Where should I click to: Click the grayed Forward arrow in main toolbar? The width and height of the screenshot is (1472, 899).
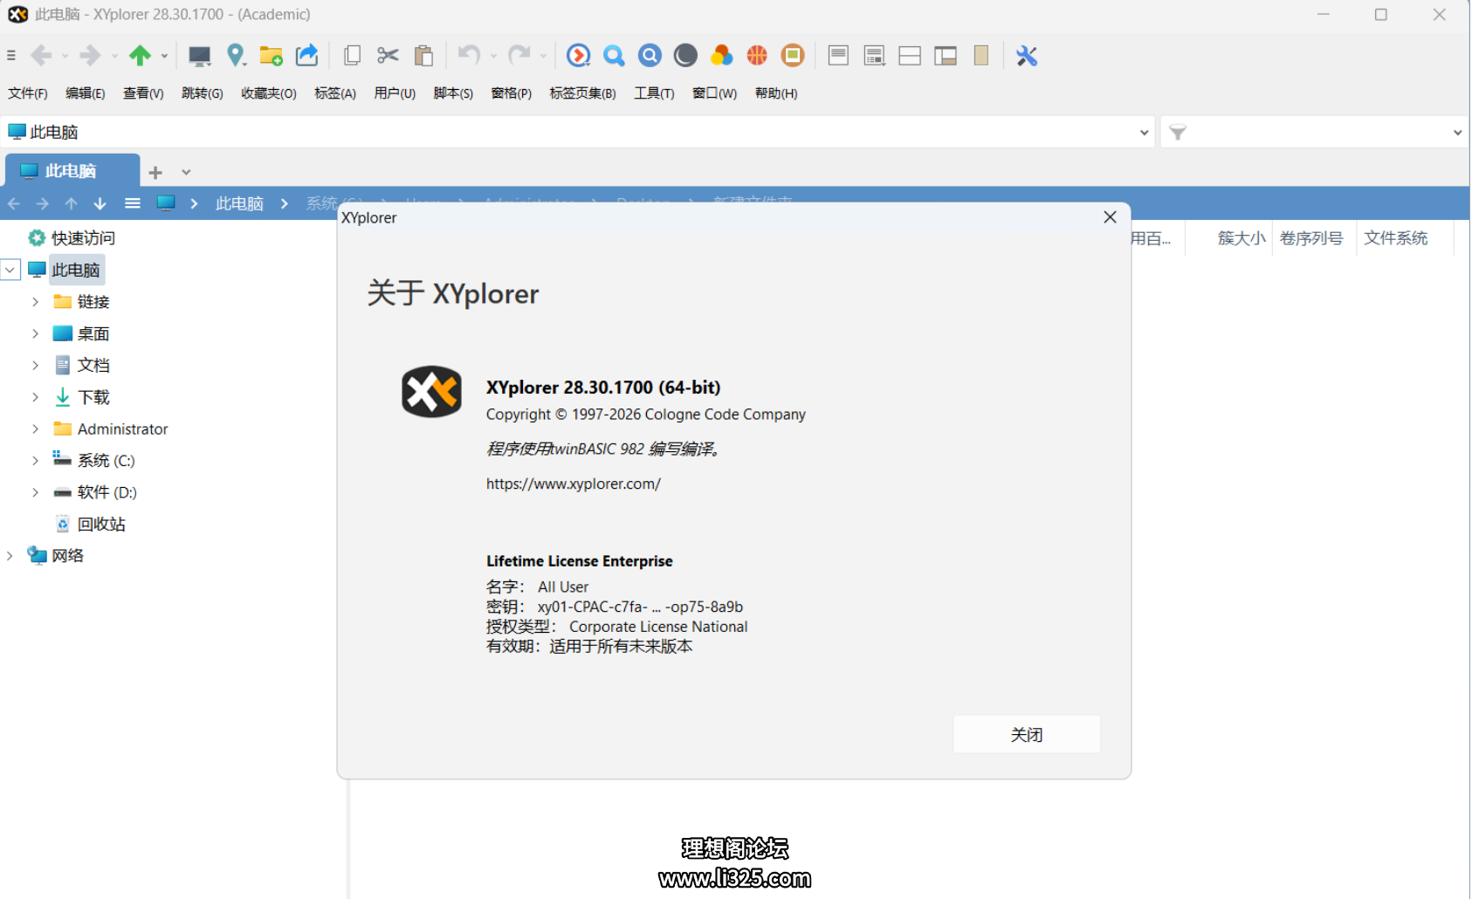90,56
